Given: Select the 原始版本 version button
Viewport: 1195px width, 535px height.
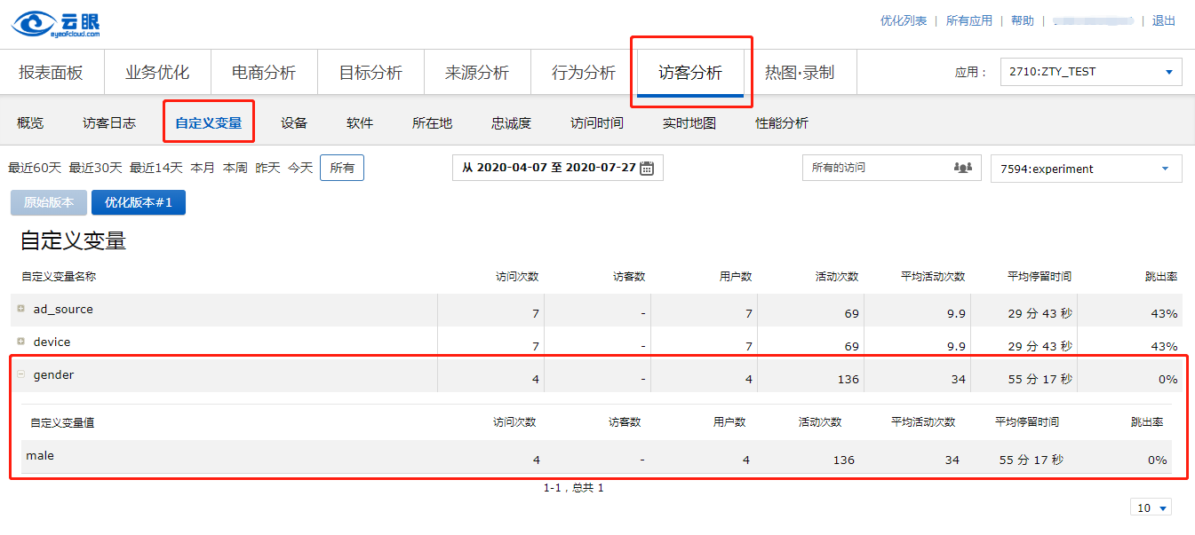Looking at the screenshot, I should [x=49, y=202].
